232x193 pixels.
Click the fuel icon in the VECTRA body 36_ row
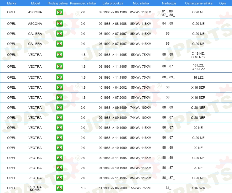59,87
